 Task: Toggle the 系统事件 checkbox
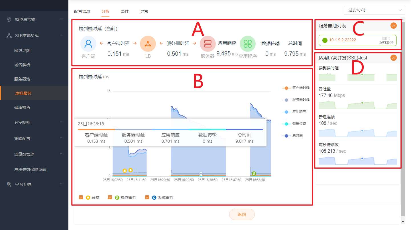(147, 197)
